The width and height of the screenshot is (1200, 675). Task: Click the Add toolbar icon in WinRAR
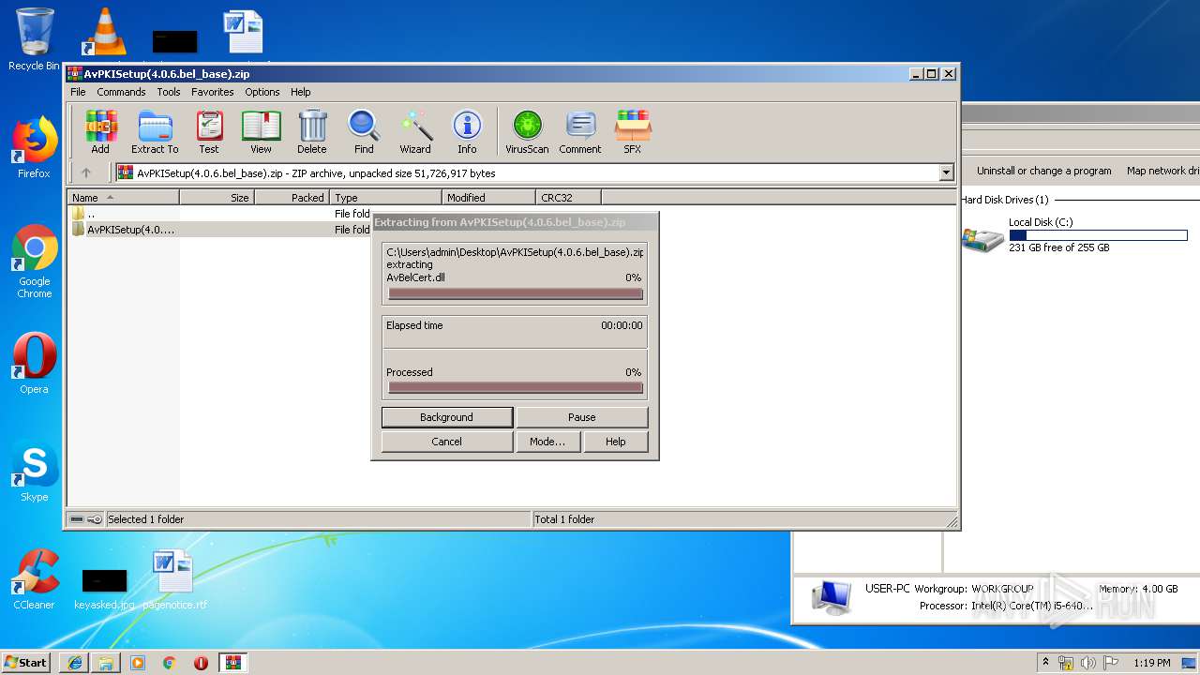click(x=100, y=131)
